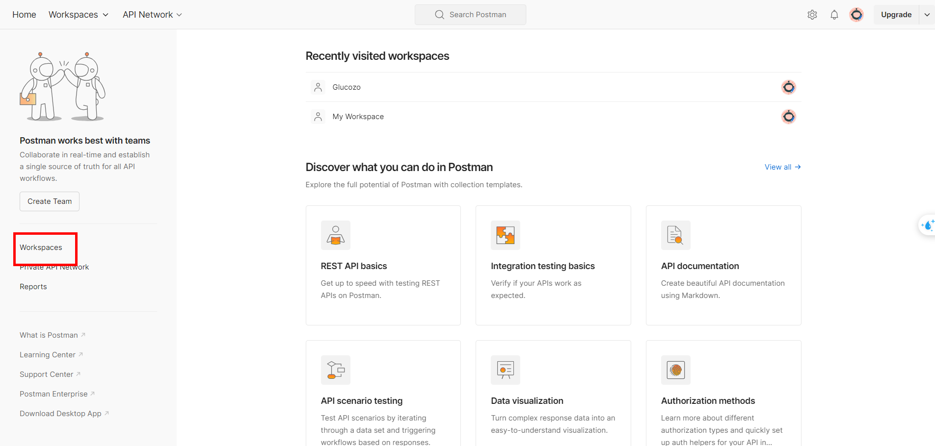Click the Authorization methods fingerprint icon
Viewport: 935px width, 446px height.
pos(676,370)
